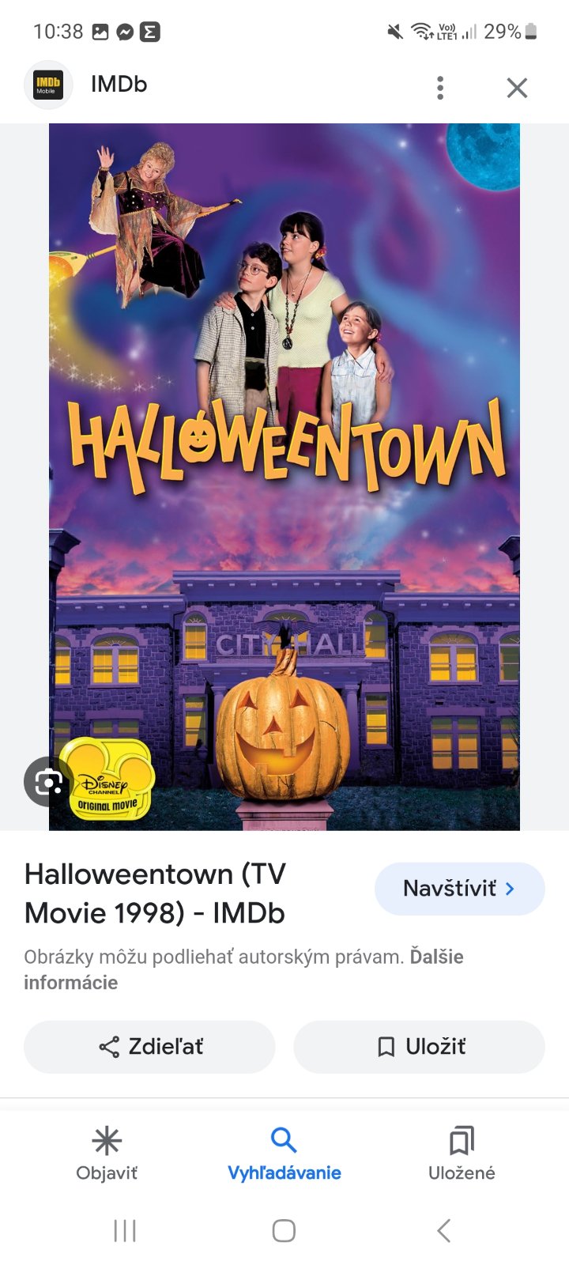Tap the Messenger notification icon in status bar
Screen dimensions: 569x1265
pos(124,32)
